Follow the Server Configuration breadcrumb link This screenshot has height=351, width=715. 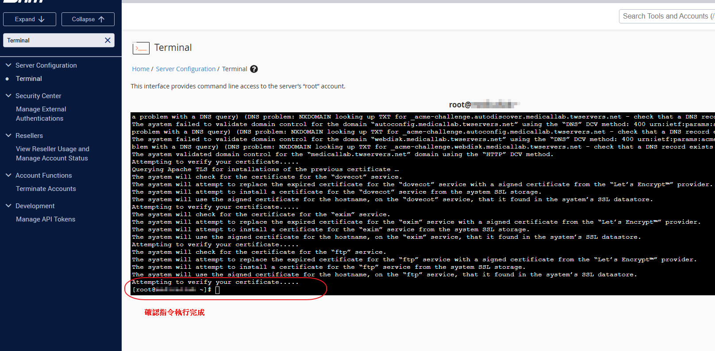click(x=185, y=69)
